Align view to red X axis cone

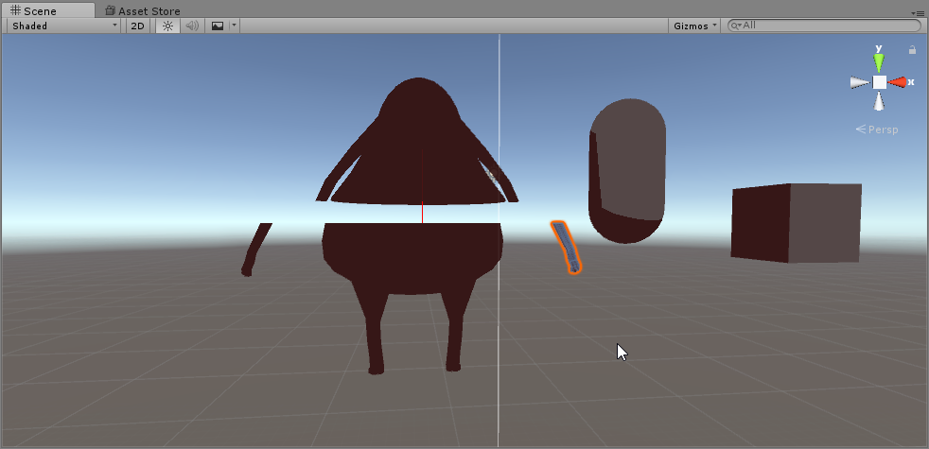pos(897,82)
